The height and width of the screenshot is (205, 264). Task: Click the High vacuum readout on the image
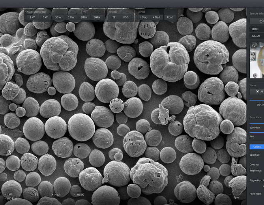(57, 195)
